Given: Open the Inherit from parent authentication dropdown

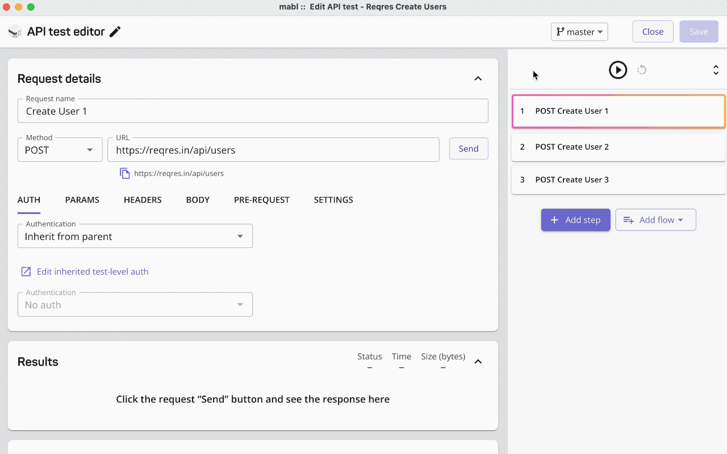Looking at the screenshot, I should pos(135,236).
